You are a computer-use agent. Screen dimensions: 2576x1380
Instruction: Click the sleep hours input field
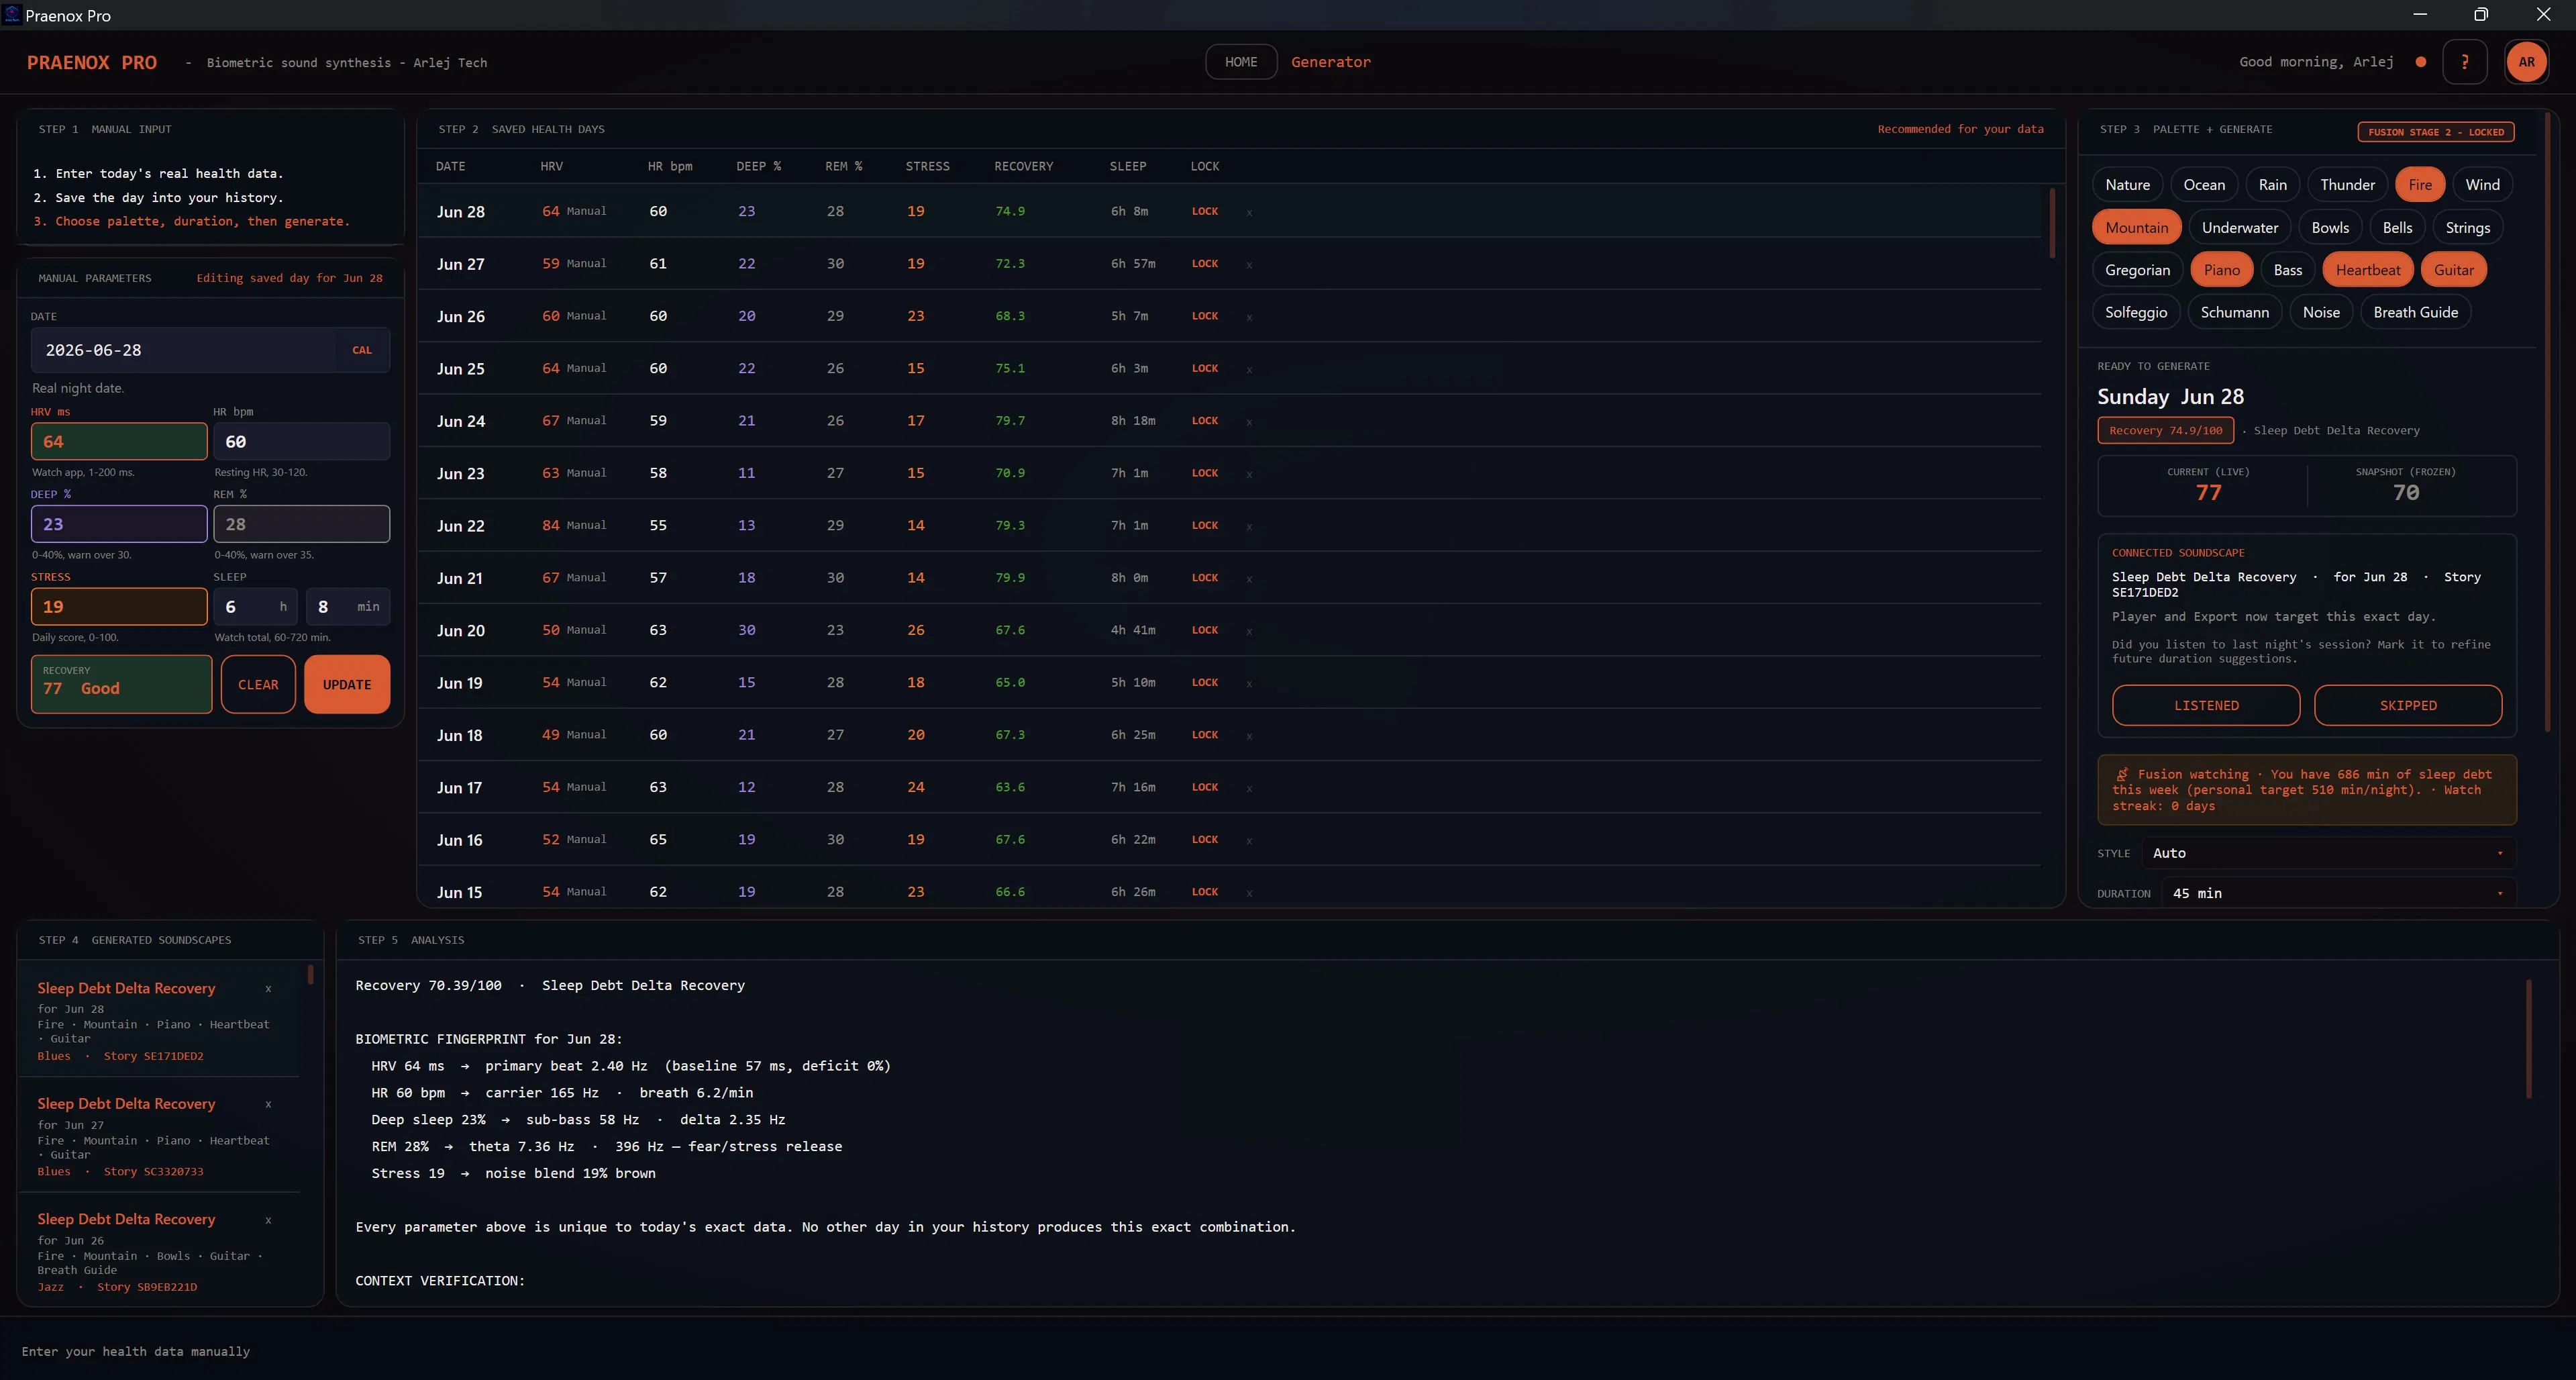(256, 606)
